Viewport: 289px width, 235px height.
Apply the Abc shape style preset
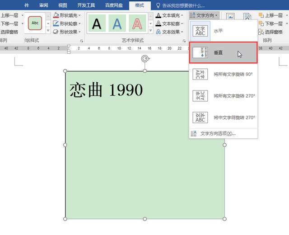tap(35, 23)
